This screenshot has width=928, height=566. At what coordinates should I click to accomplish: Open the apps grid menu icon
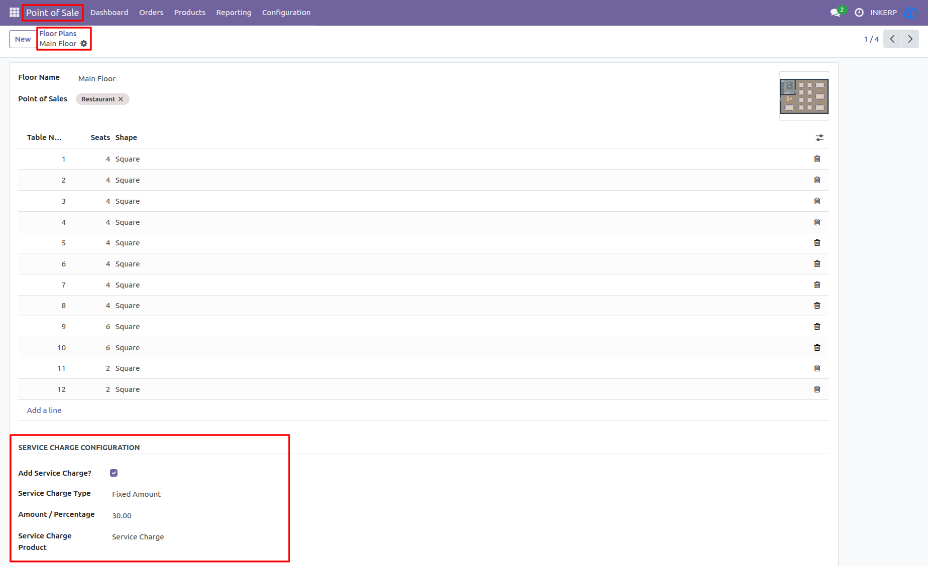pos(14,13)
